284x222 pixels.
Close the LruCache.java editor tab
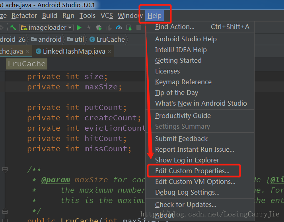(27, 51)
